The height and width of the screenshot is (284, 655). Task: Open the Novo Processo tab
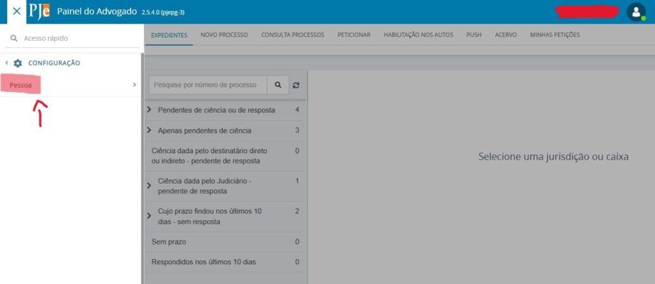click(225, 35)
